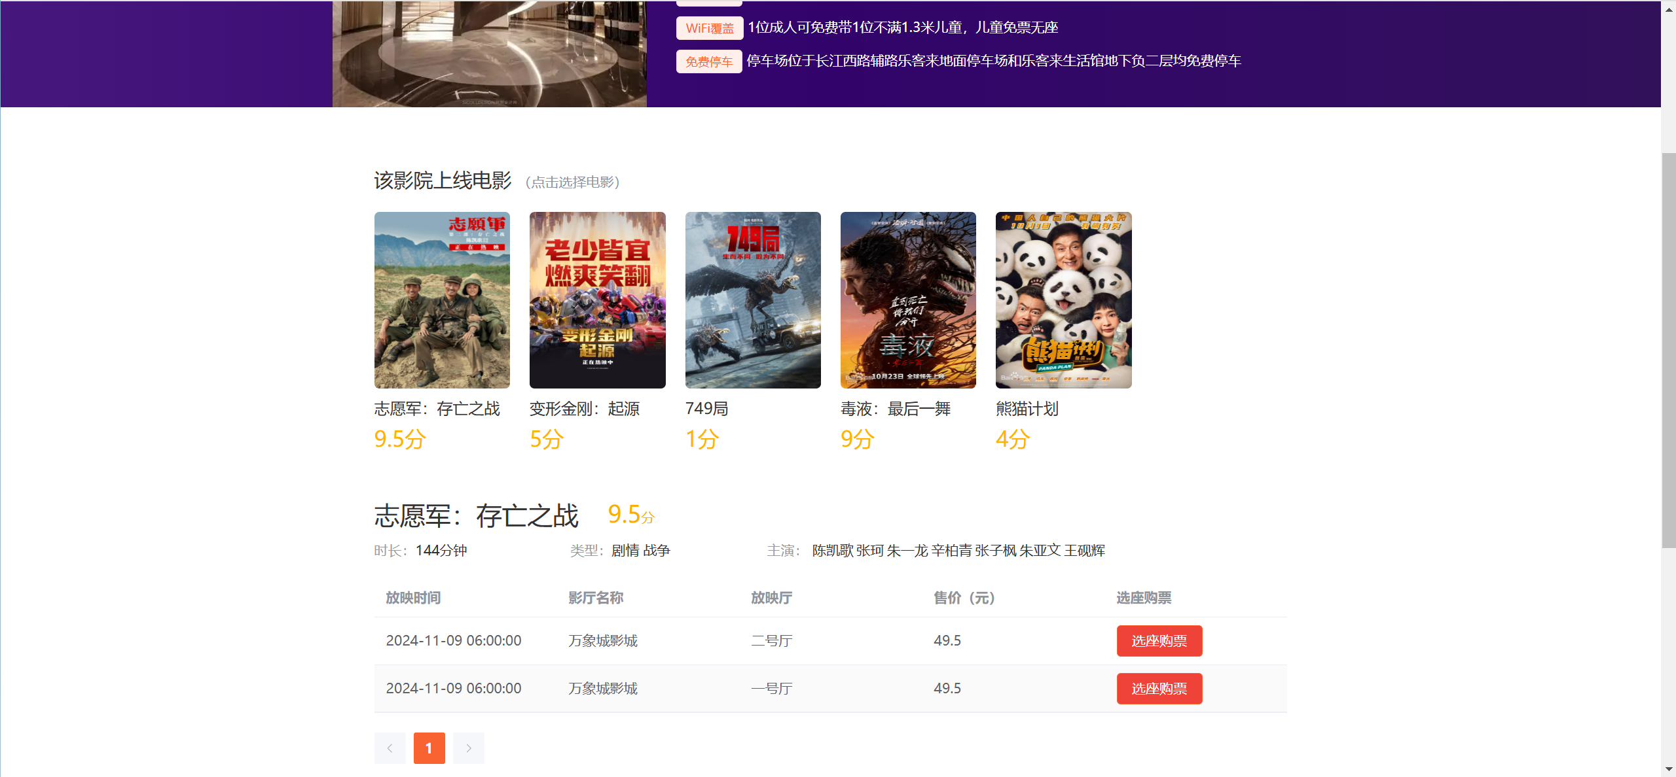
Task: Click next page arrow in pagination
Action: [x=469, y=748]
